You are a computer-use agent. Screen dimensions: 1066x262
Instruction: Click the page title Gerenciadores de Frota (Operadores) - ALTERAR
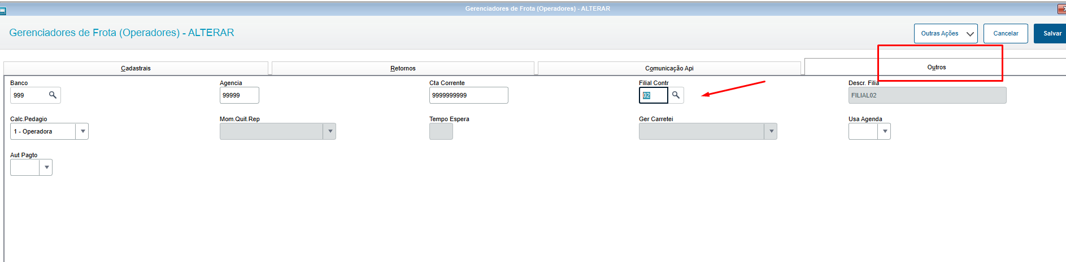[121, 33]
